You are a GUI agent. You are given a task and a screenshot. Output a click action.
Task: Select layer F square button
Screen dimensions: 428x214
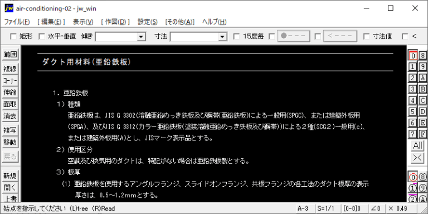[423, 134]
